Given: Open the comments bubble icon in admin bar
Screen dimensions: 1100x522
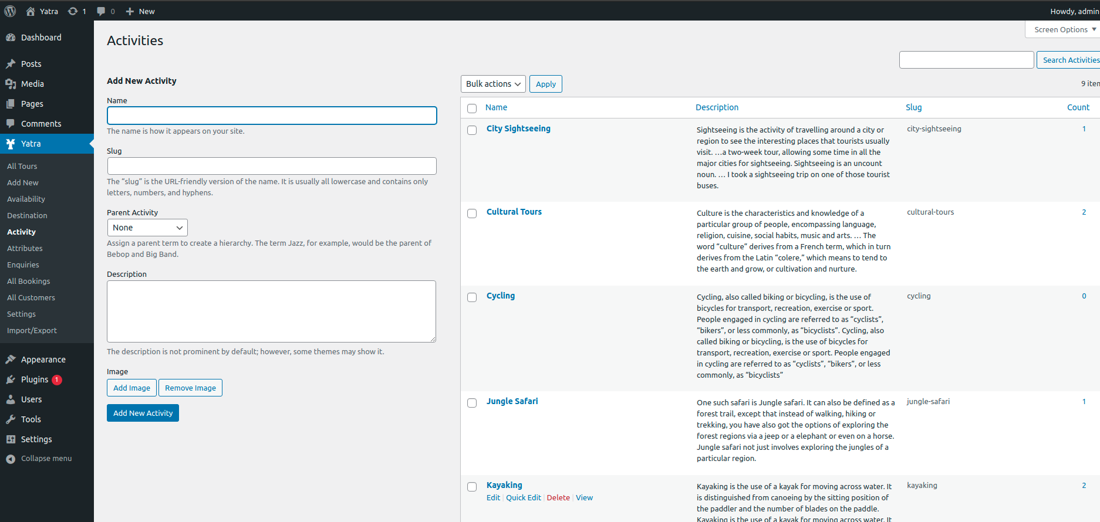Looking at the screenshot, I should point(101,11).
